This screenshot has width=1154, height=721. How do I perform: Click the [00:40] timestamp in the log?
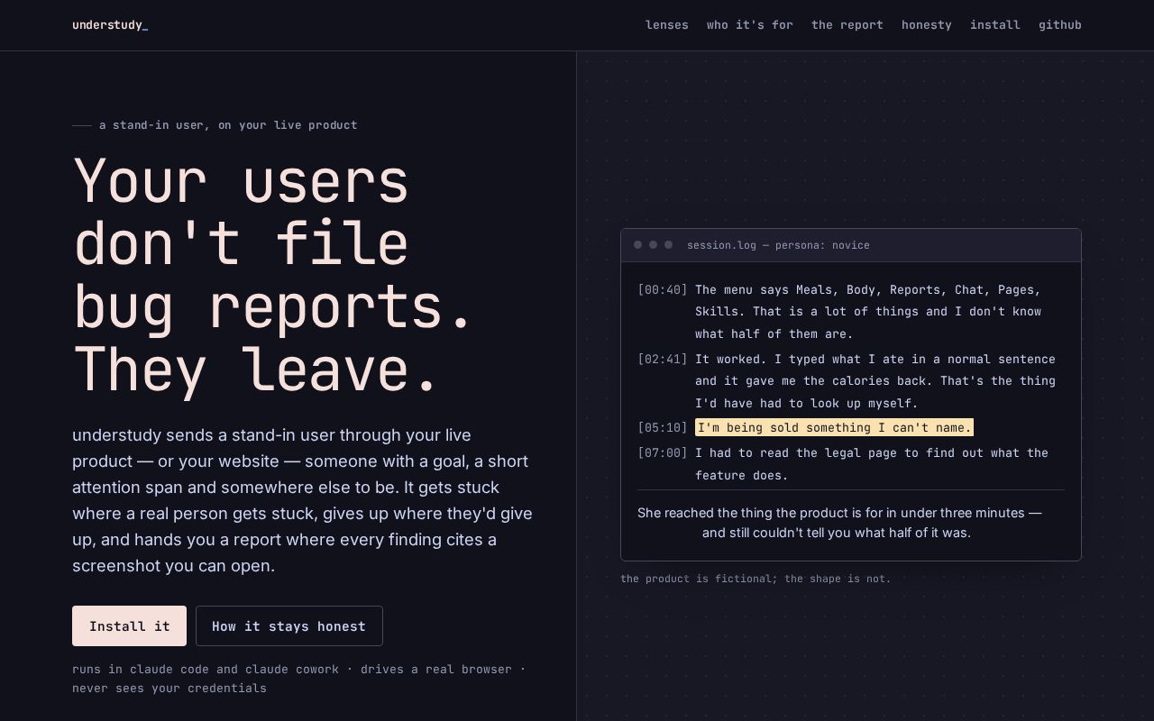pos(663,290)
